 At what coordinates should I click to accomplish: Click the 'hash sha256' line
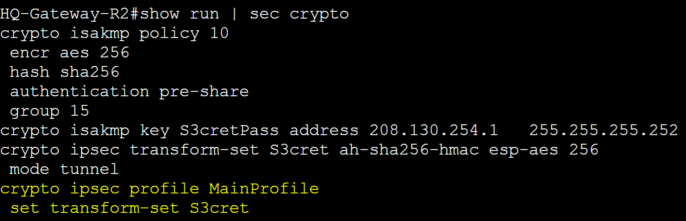(64, 72)
